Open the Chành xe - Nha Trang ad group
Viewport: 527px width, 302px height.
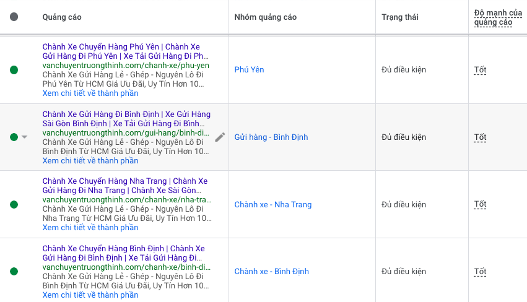tap(272, 205)
